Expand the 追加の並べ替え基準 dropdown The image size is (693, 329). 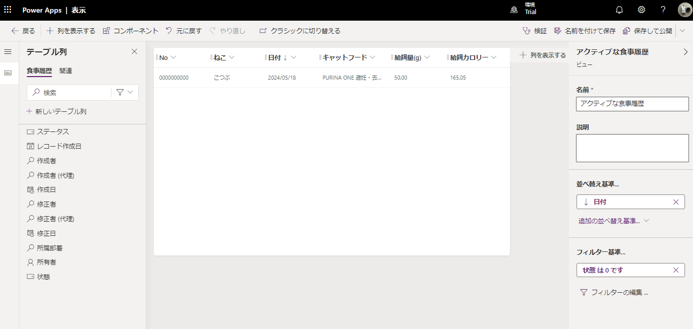613,221
